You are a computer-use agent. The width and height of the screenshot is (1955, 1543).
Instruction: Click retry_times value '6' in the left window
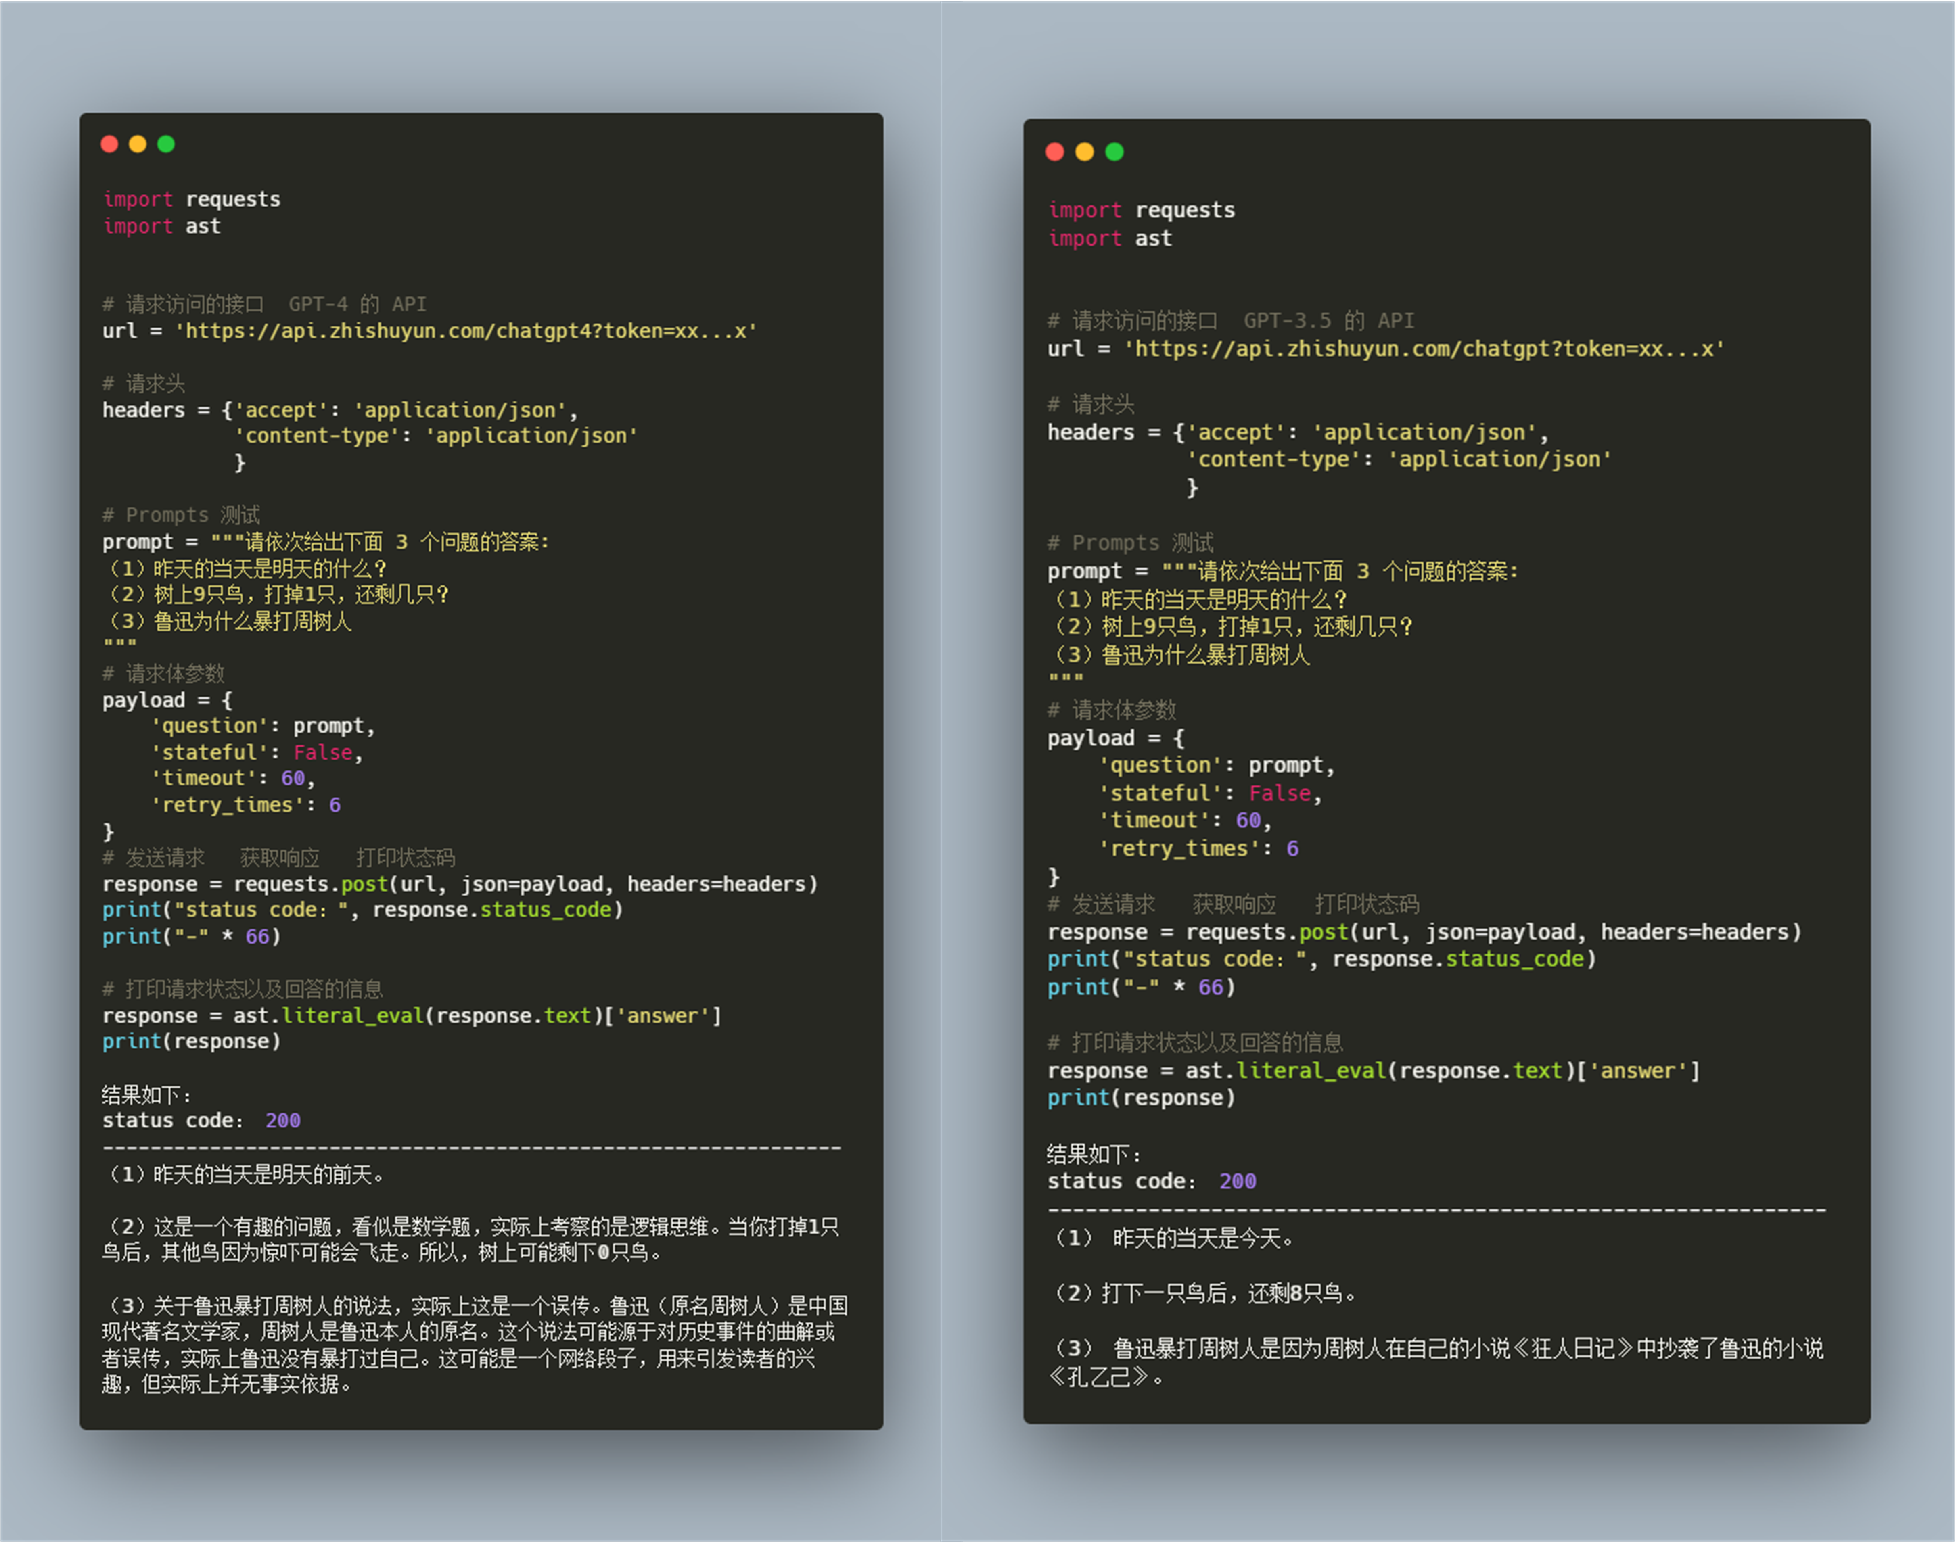[x=335, y=805]
